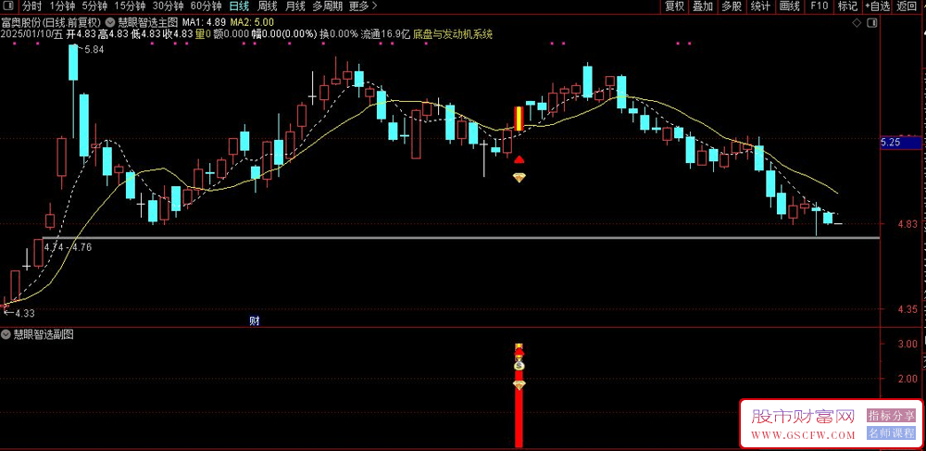Click the side panel toggle icon beside diamond
Image resolution: width=926 pixels, height=451 pixels.
pyautogui.click(x=871, y=22)
